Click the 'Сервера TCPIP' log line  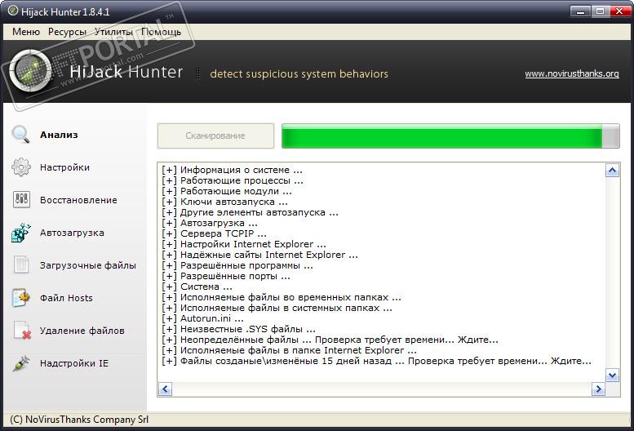(214, 233)
